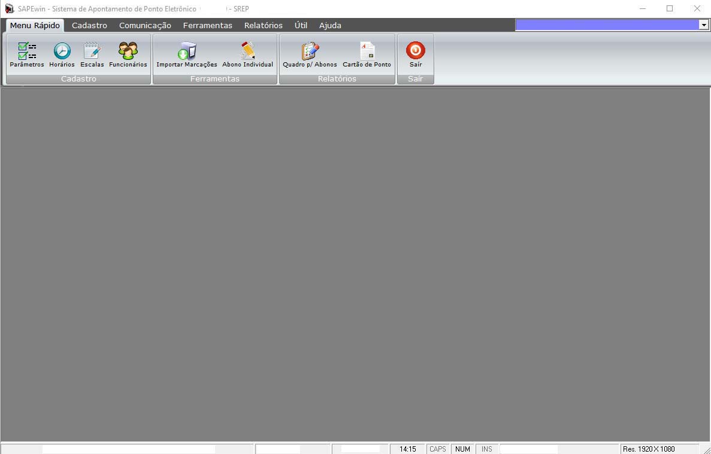Click the 14:15 clock in the status bar

click(x=407, y=449)
